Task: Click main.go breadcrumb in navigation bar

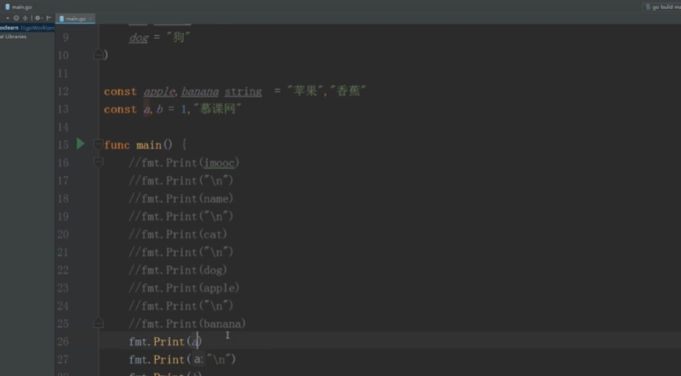Action: (x=22, y=6)
